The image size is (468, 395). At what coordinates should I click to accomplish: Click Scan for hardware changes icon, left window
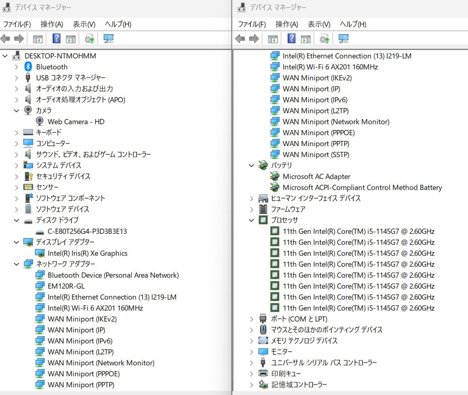tap(108, 39)
